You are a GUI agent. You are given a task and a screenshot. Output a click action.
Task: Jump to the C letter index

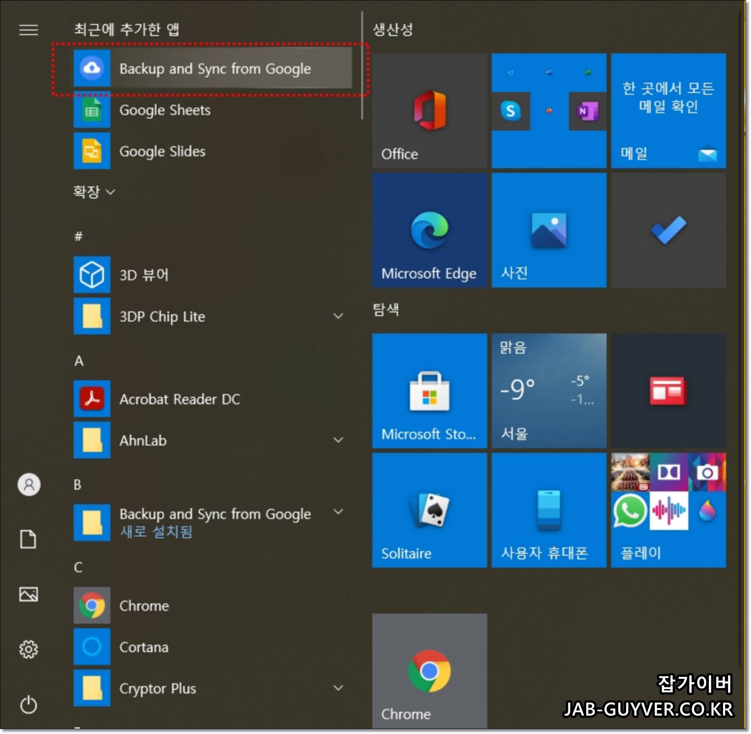pos(78,567)
